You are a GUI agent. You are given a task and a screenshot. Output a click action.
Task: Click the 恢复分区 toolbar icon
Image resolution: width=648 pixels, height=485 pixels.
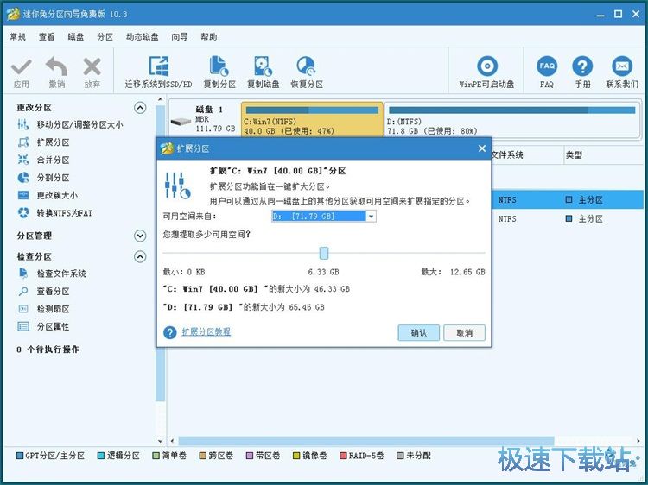click(306, 67)
